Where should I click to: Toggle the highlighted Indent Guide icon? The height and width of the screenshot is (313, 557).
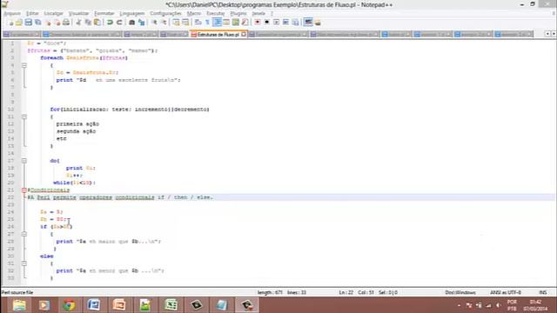pos(217,23)
